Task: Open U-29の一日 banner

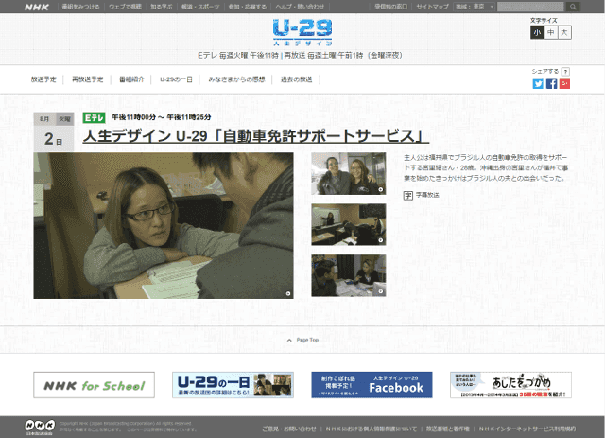Action: coord(233,385)
